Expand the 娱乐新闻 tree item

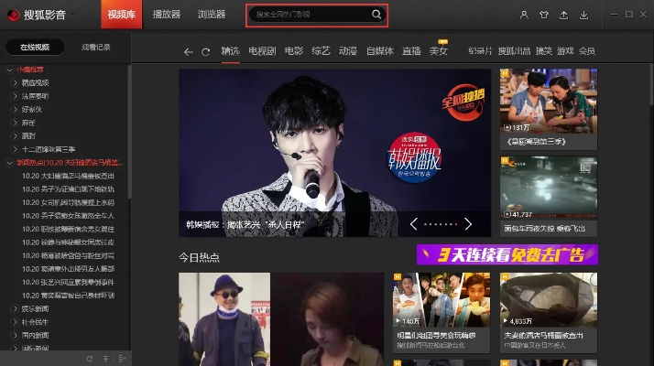coord(15,310)
